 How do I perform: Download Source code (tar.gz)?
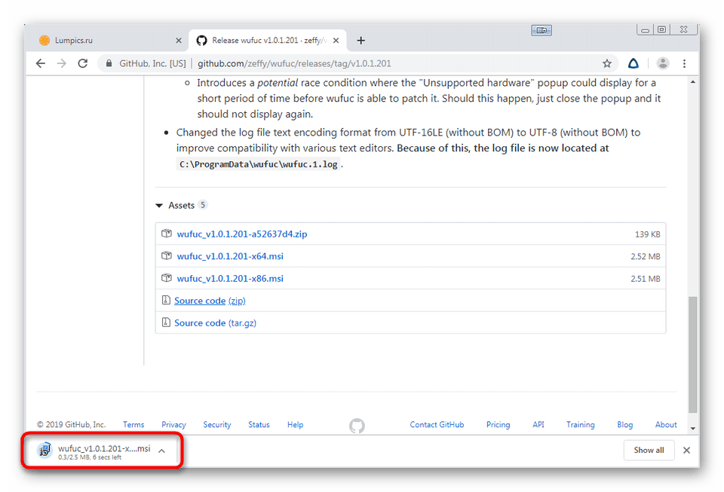tap(215, 322)
